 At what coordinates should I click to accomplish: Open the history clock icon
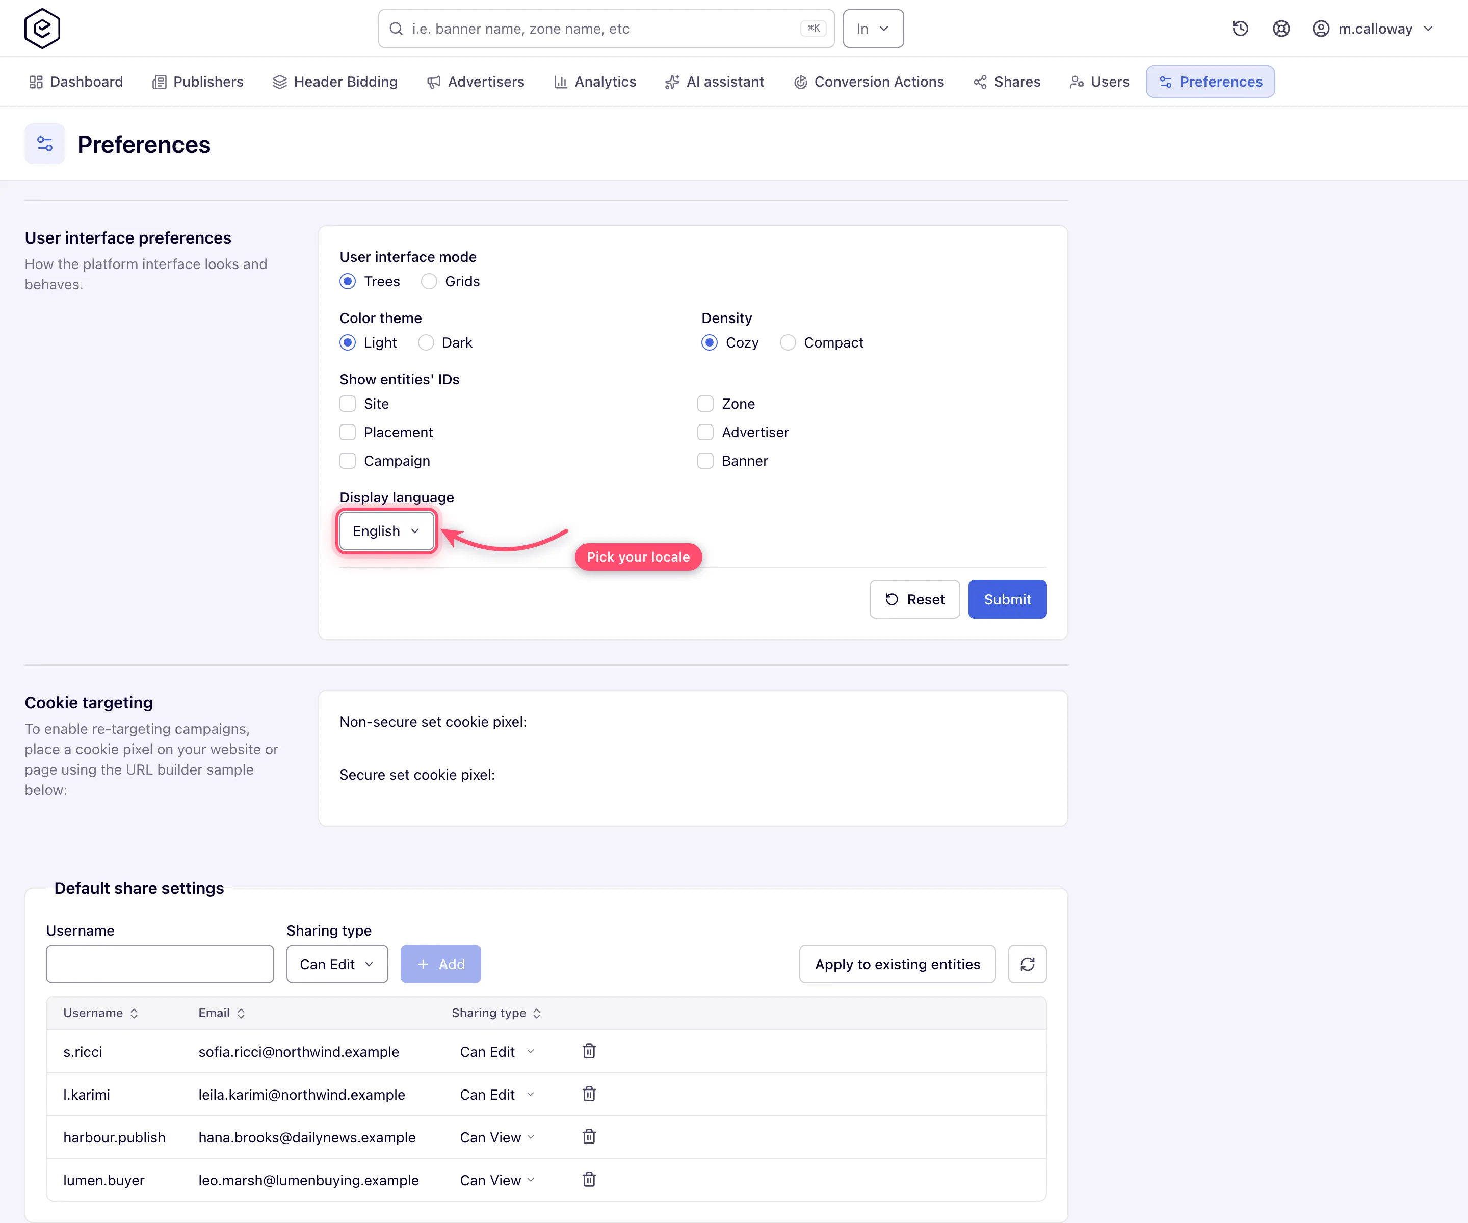[1240, 29]
